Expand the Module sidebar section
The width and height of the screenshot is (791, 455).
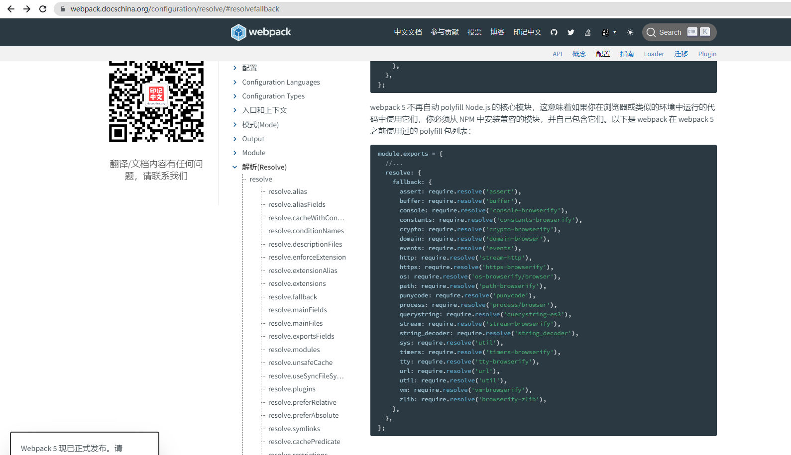(235, 153)
